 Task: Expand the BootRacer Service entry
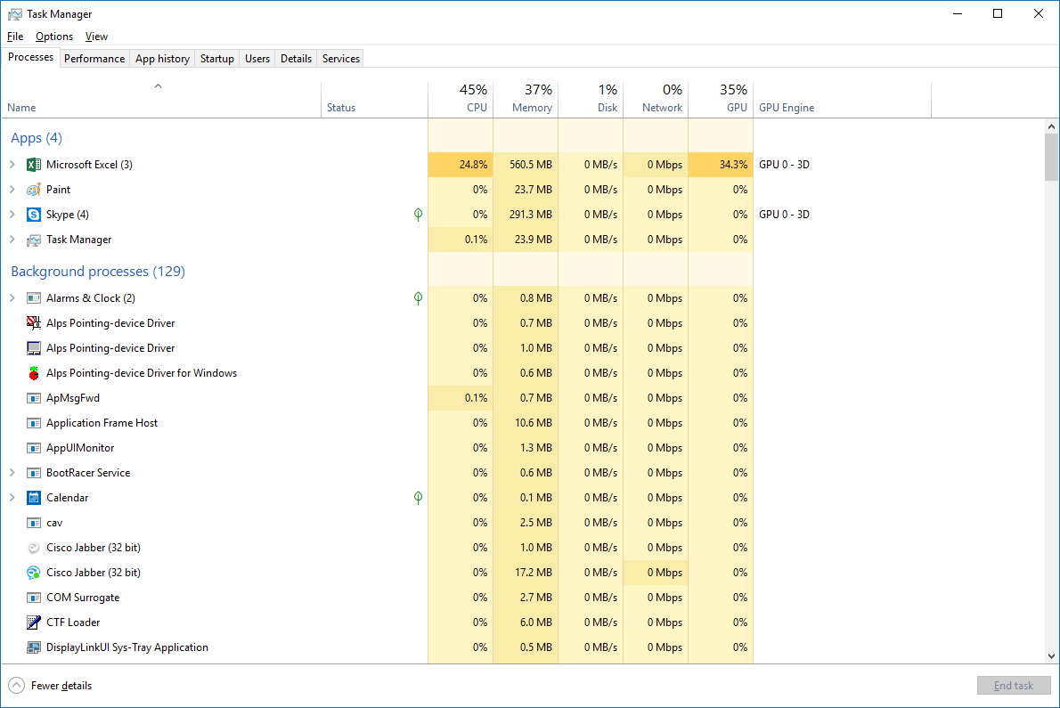[x=12, y=473]
